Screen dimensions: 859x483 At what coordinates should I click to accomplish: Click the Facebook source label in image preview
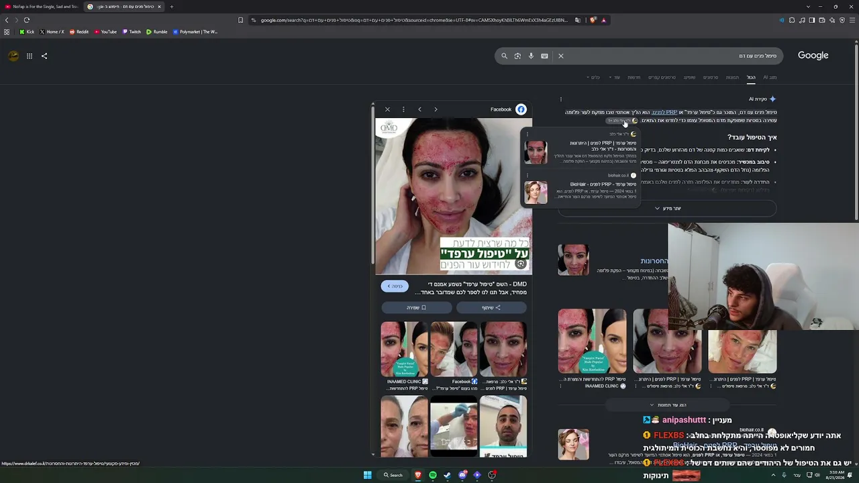pyautogui.click(x=501, y=109)
